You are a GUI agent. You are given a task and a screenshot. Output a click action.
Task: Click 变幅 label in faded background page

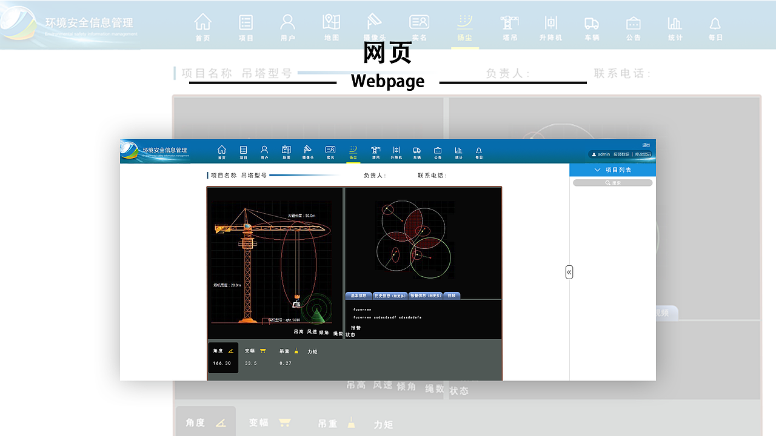click(258, 423)
